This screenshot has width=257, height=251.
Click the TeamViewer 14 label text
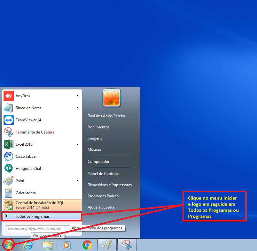click(x=28, y=120)
